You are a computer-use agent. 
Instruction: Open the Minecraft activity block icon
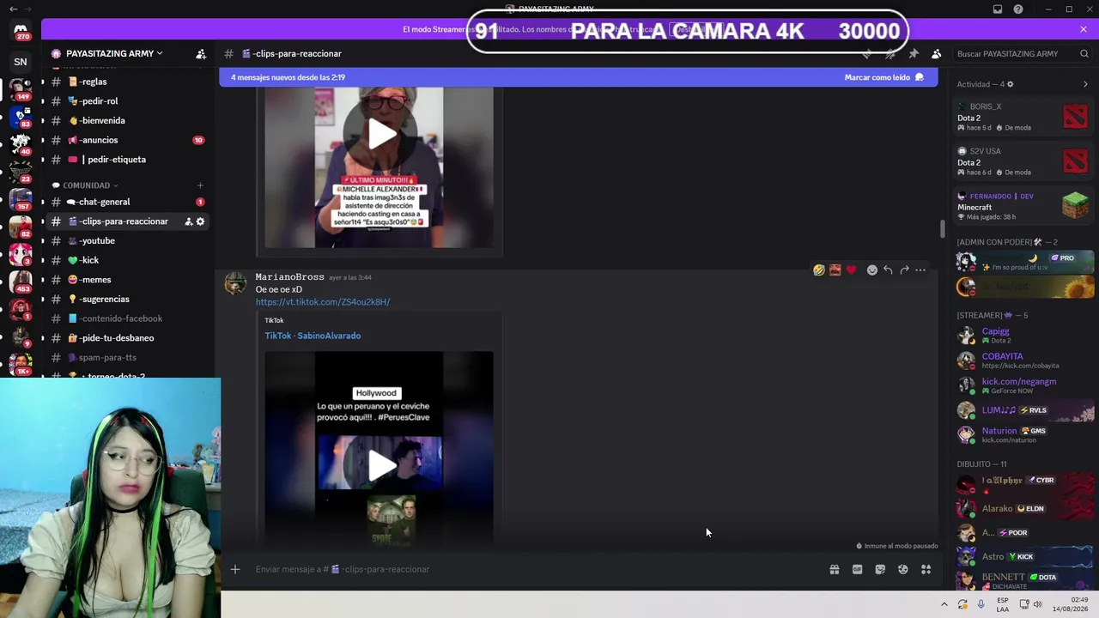coord(1075,205)
